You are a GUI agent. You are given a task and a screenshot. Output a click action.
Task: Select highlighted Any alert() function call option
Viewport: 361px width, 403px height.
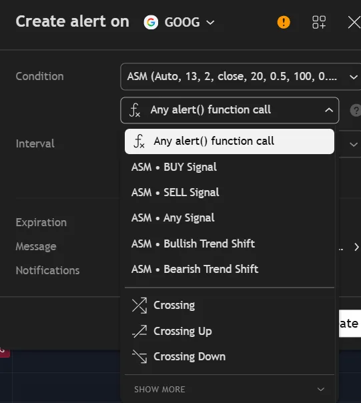point(230,141)
